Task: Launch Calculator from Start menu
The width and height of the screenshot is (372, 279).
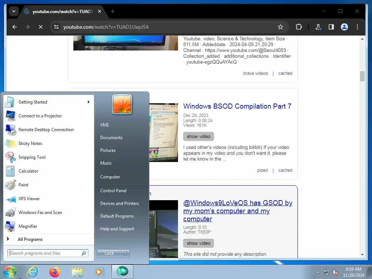Action: pos(49,171)
